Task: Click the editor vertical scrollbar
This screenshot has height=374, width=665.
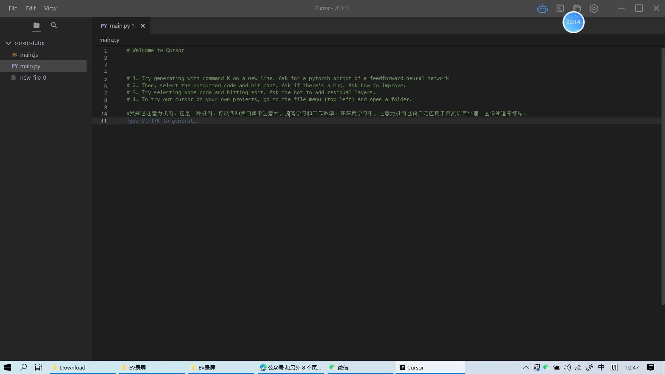Action: coord(663,177)
